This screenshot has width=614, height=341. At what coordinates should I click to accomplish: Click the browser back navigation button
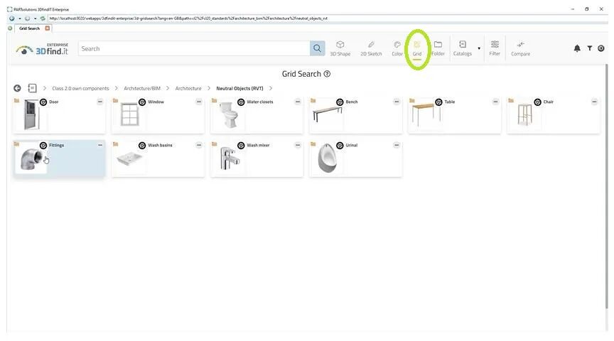[x=12, y=18]
